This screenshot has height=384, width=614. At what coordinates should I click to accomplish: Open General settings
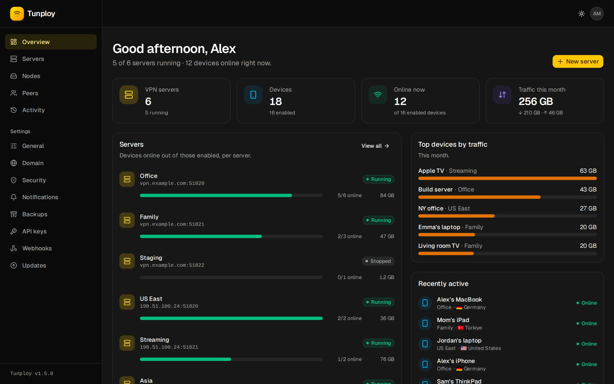tap(51, 146)
